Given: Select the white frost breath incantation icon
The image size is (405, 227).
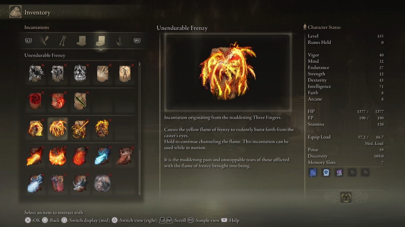Looking at the screenshot, I should (x=35, y=183).
